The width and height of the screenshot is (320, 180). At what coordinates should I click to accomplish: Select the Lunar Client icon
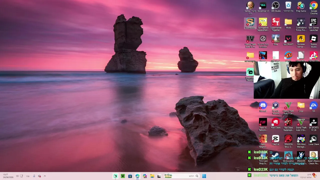(x=313, y=140)
